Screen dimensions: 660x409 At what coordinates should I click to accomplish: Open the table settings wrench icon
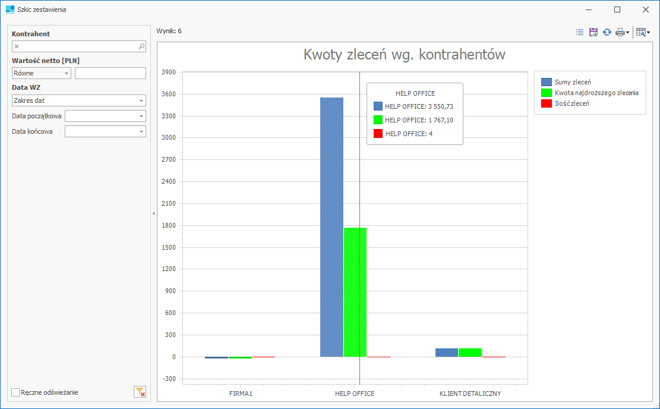641,32
